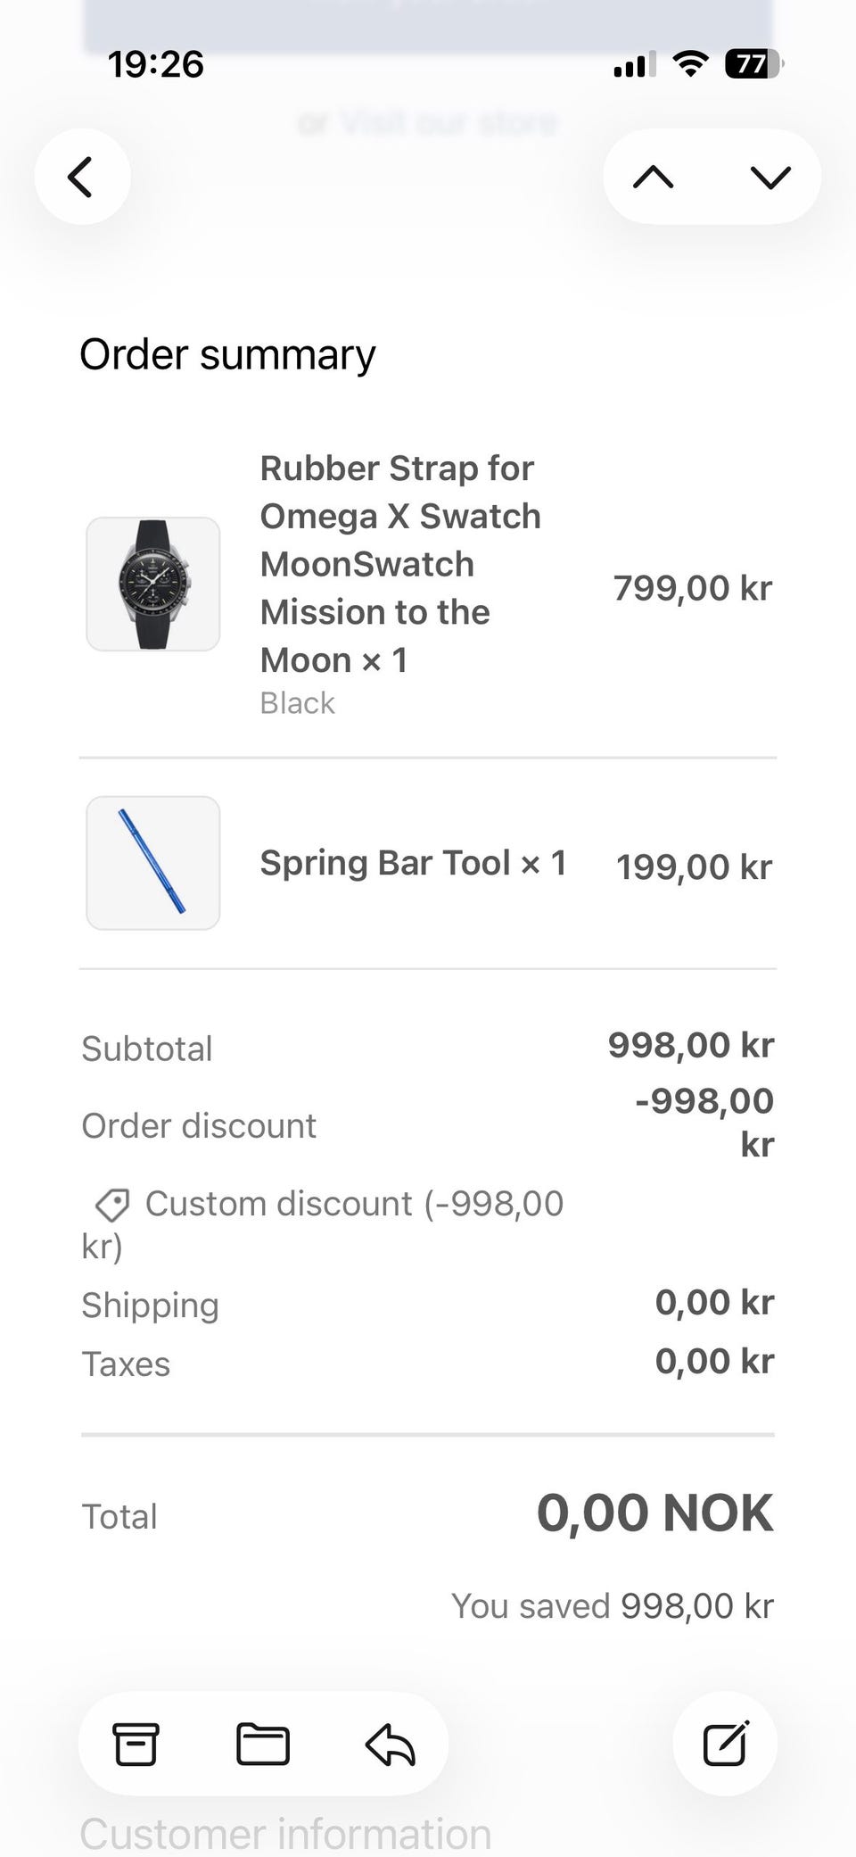Screen dimensions: 856x1857
Task: Open the blue Spring Bar Tool thumbnail
Action: tap(153, 863)
